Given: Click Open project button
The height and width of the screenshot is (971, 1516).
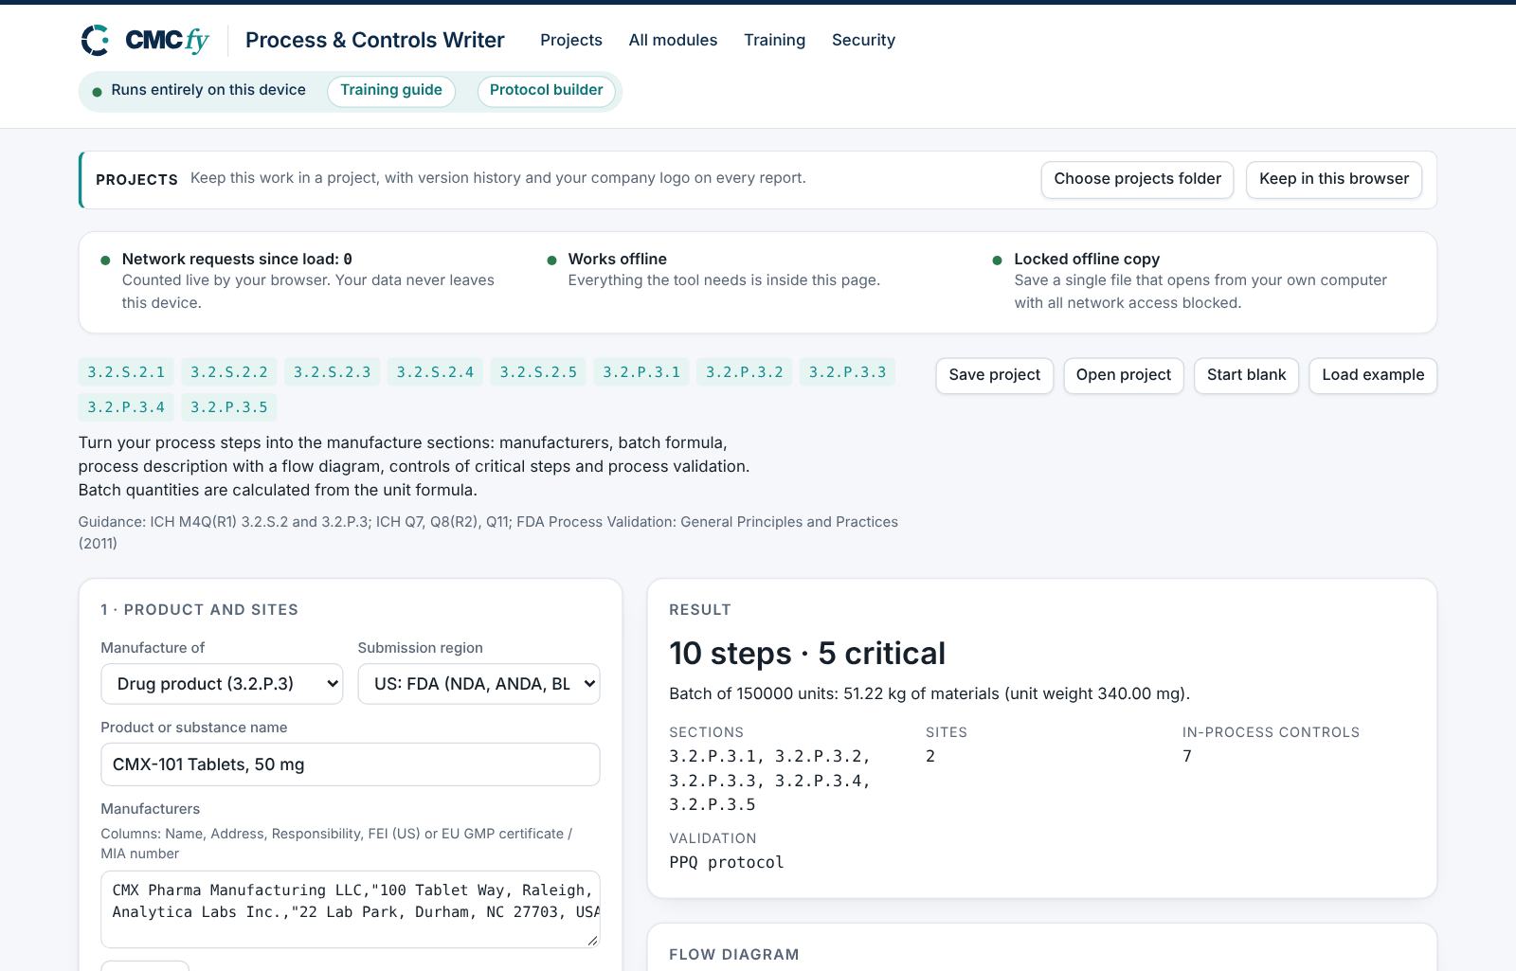Looking at the screenshot, I should point(1124,375).
